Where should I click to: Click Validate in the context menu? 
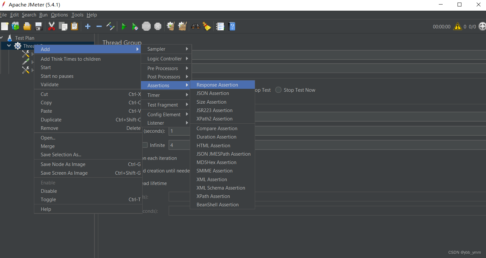click(x=88, y=84)
